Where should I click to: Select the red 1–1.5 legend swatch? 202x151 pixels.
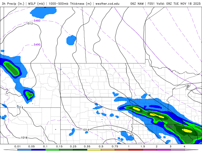[x=136, y=149]
